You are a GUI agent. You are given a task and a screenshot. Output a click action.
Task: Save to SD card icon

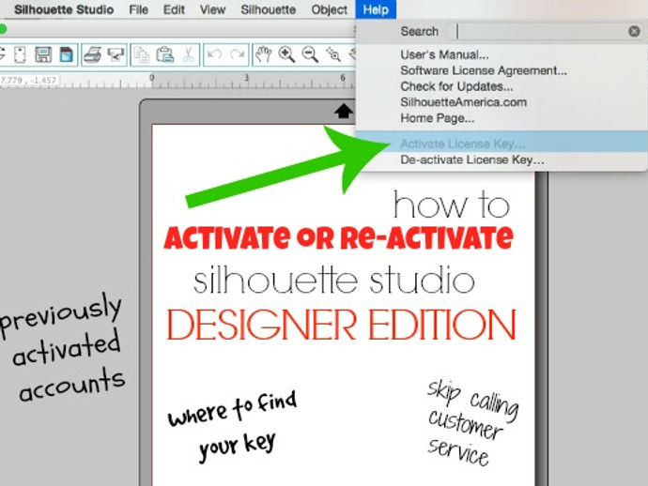66,54
